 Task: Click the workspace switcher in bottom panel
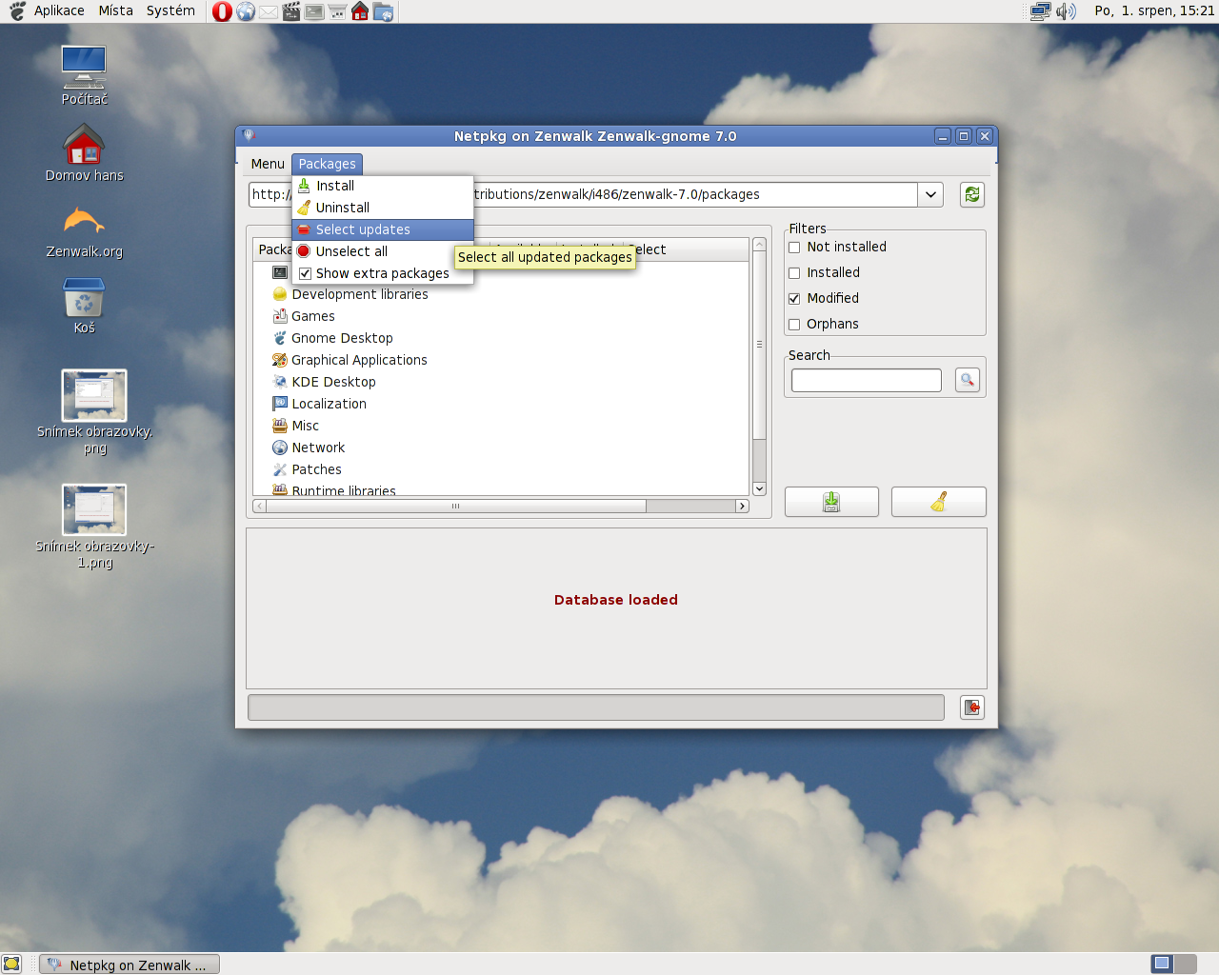pos(1173,964)
